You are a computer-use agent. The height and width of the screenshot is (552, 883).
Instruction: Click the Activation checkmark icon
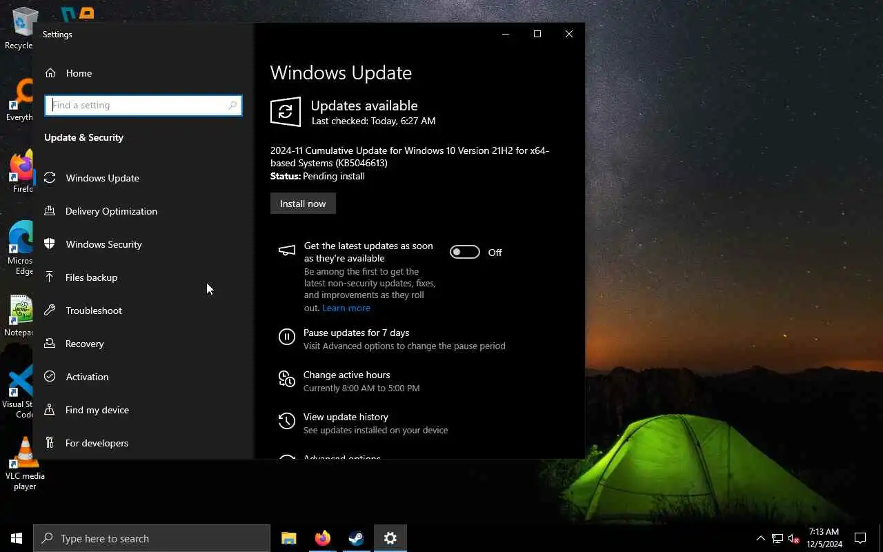50,377
